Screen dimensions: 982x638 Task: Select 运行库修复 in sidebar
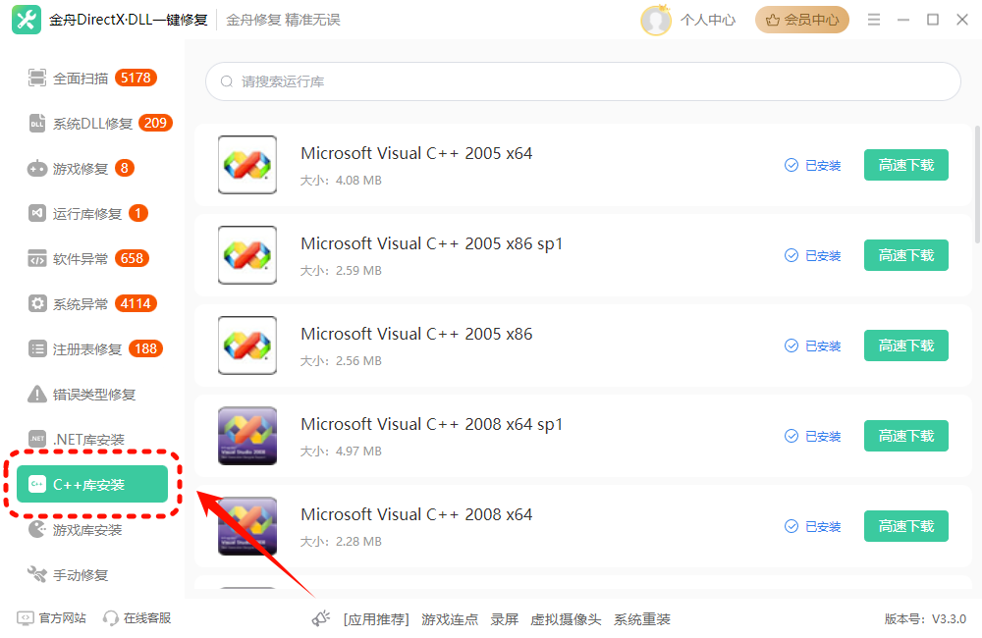click(92, 214)
